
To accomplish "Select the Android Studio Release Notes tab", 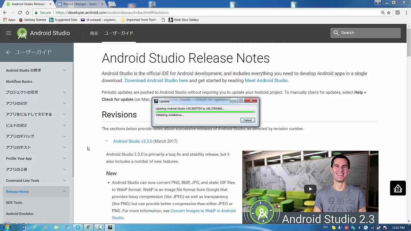I will coord(28,4).
